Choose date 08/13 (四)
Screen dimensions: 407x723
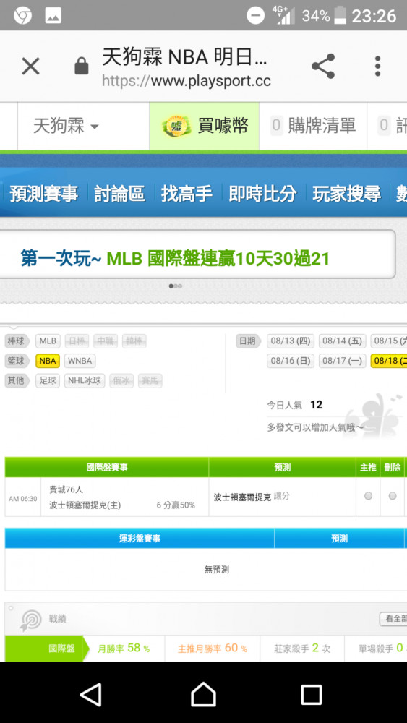pyautogui.click(x=291, y=341)
